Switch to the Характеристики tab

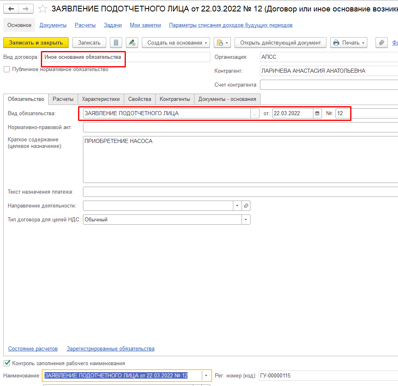point(101,99)
